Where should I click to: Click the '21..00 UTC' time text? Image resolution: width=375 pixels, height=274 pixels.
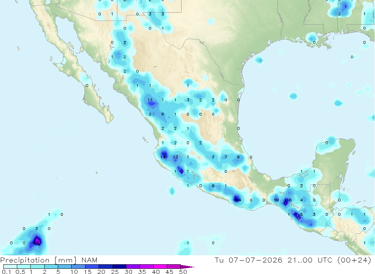tap(310, 260)
